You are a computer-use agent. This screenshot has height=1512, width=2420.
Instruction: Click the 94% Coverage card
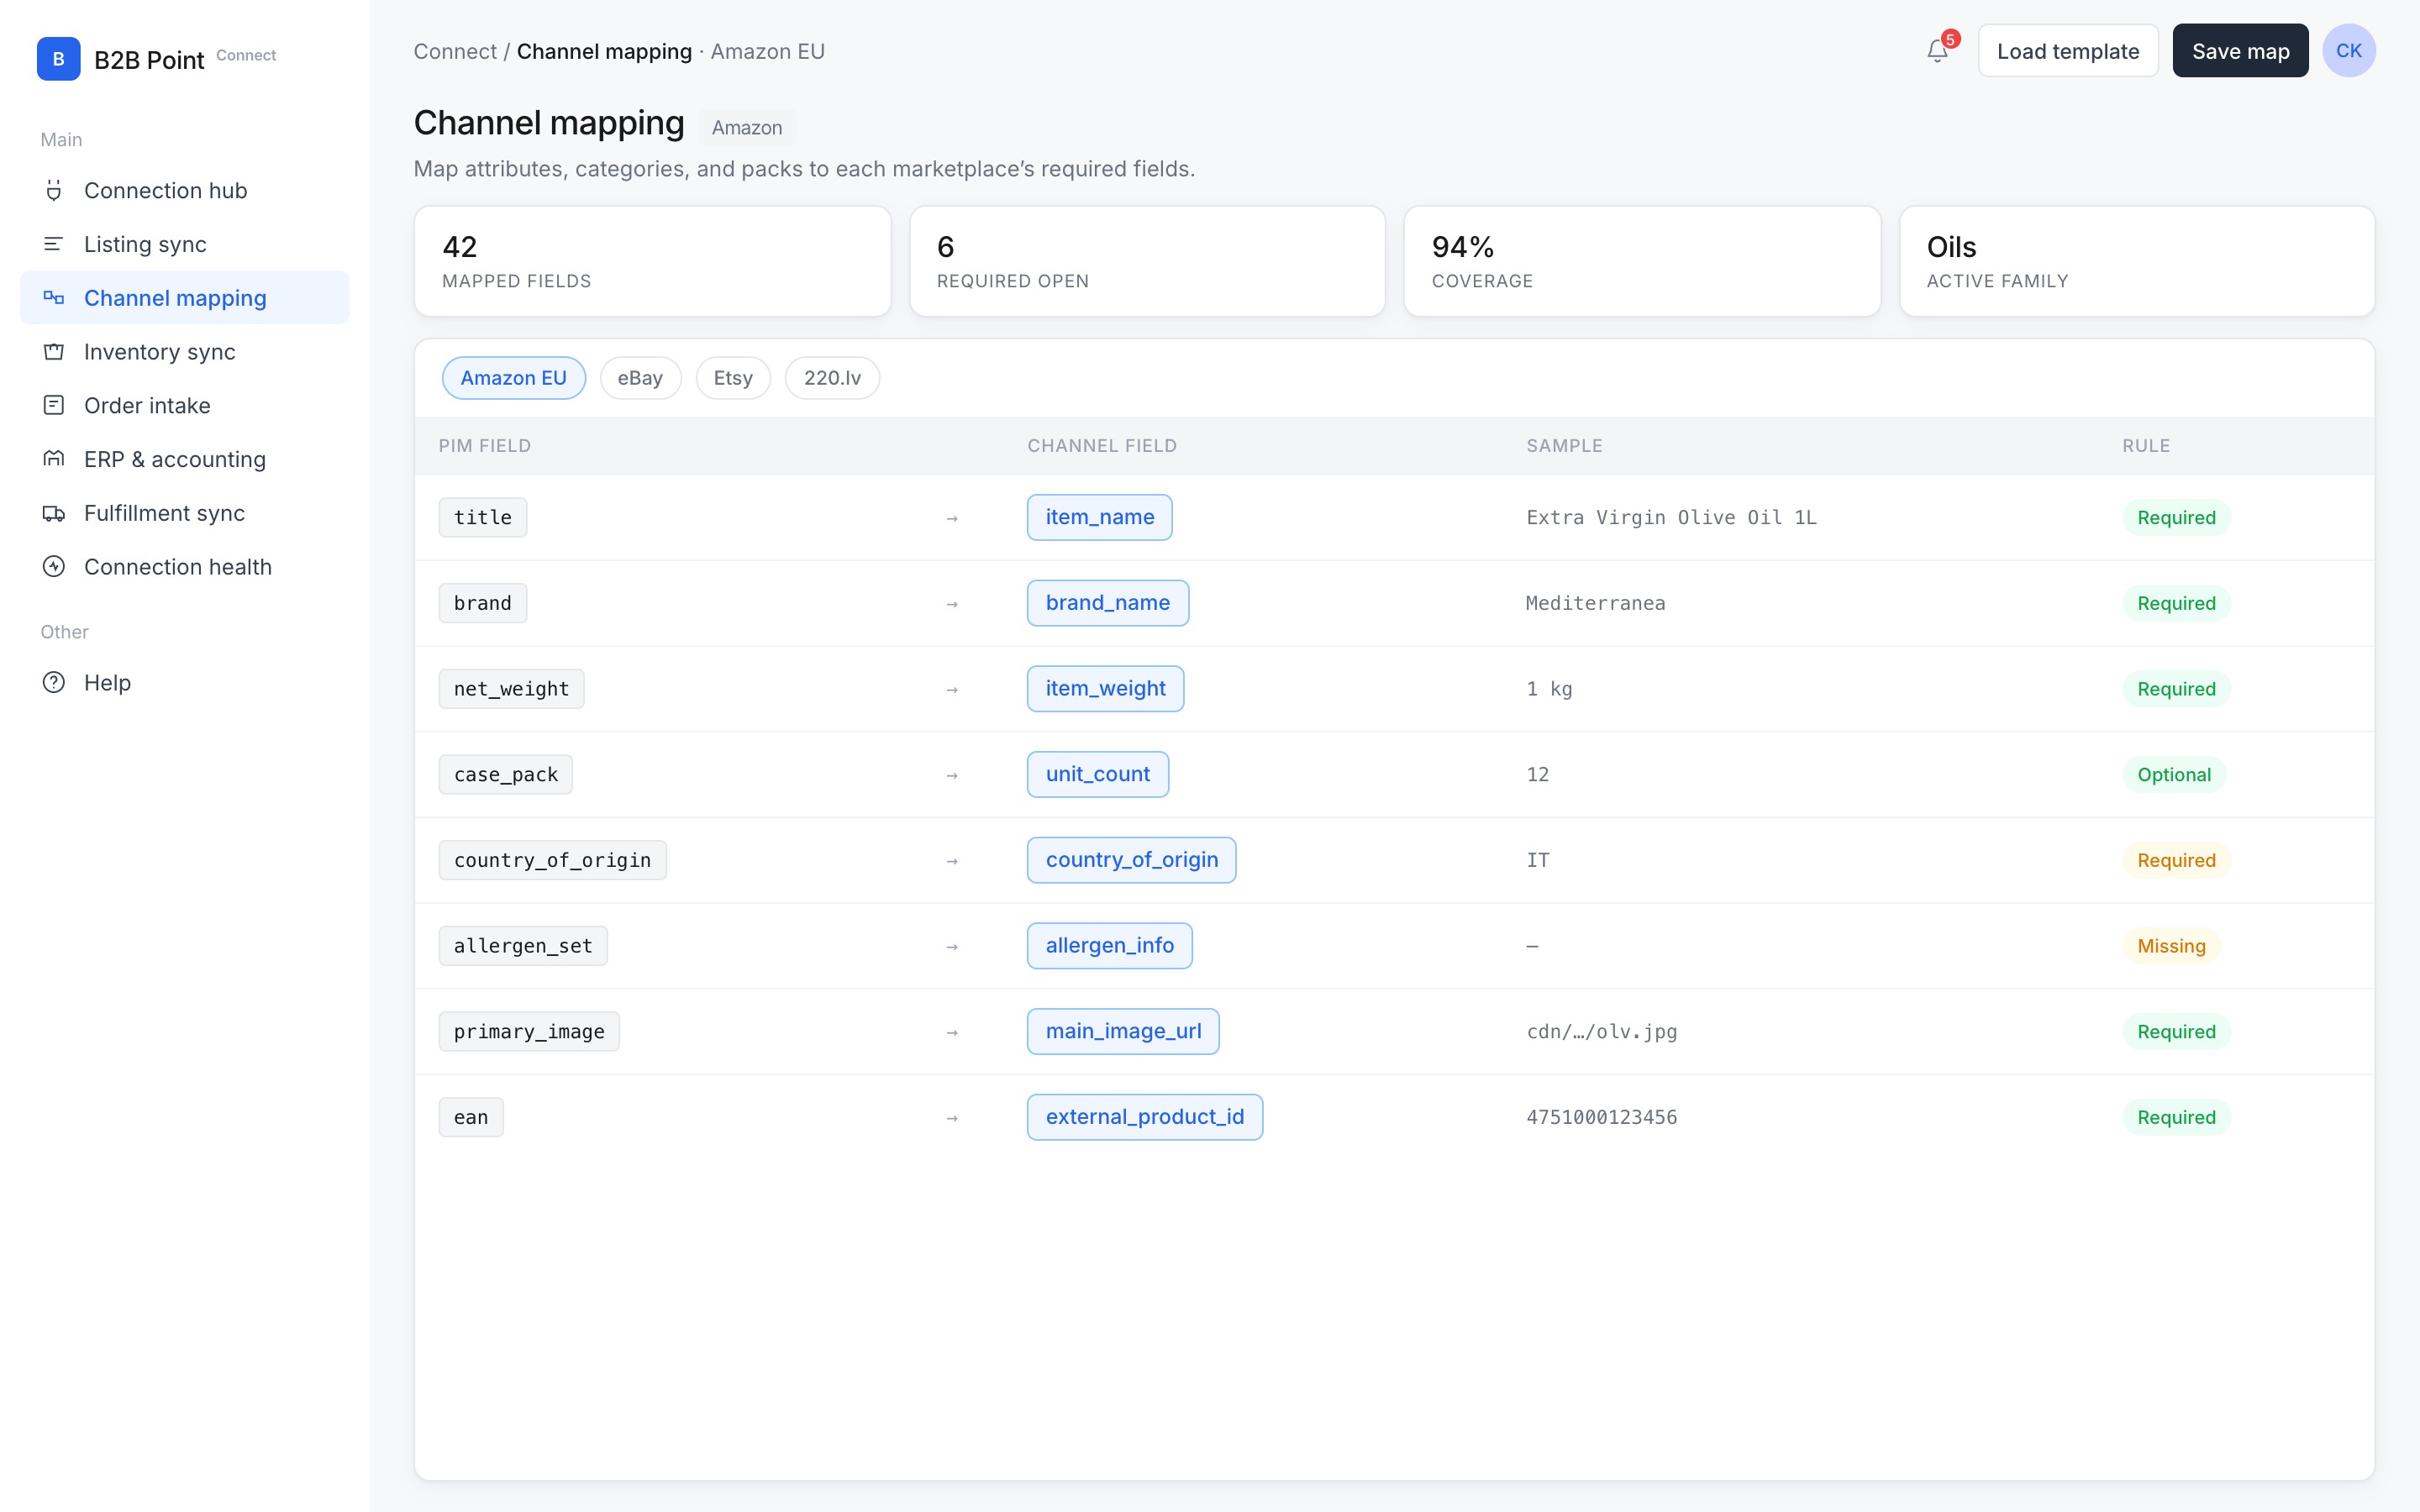[x=1642, y=261]
